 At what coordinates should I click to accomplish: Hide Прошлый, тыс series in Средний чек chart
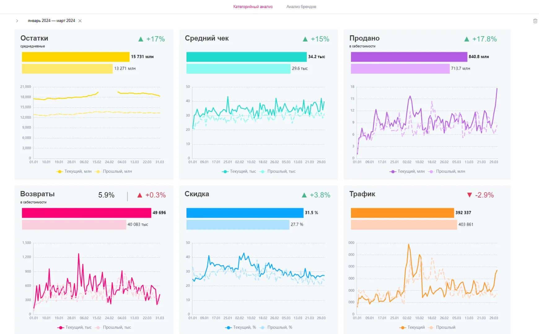click(278, 171)
